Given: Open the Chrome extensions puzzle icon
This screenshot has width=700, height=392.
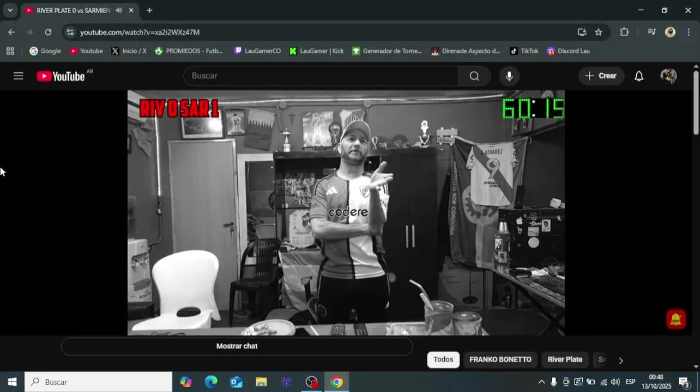Looking at the screenshot, I should 625,32.
